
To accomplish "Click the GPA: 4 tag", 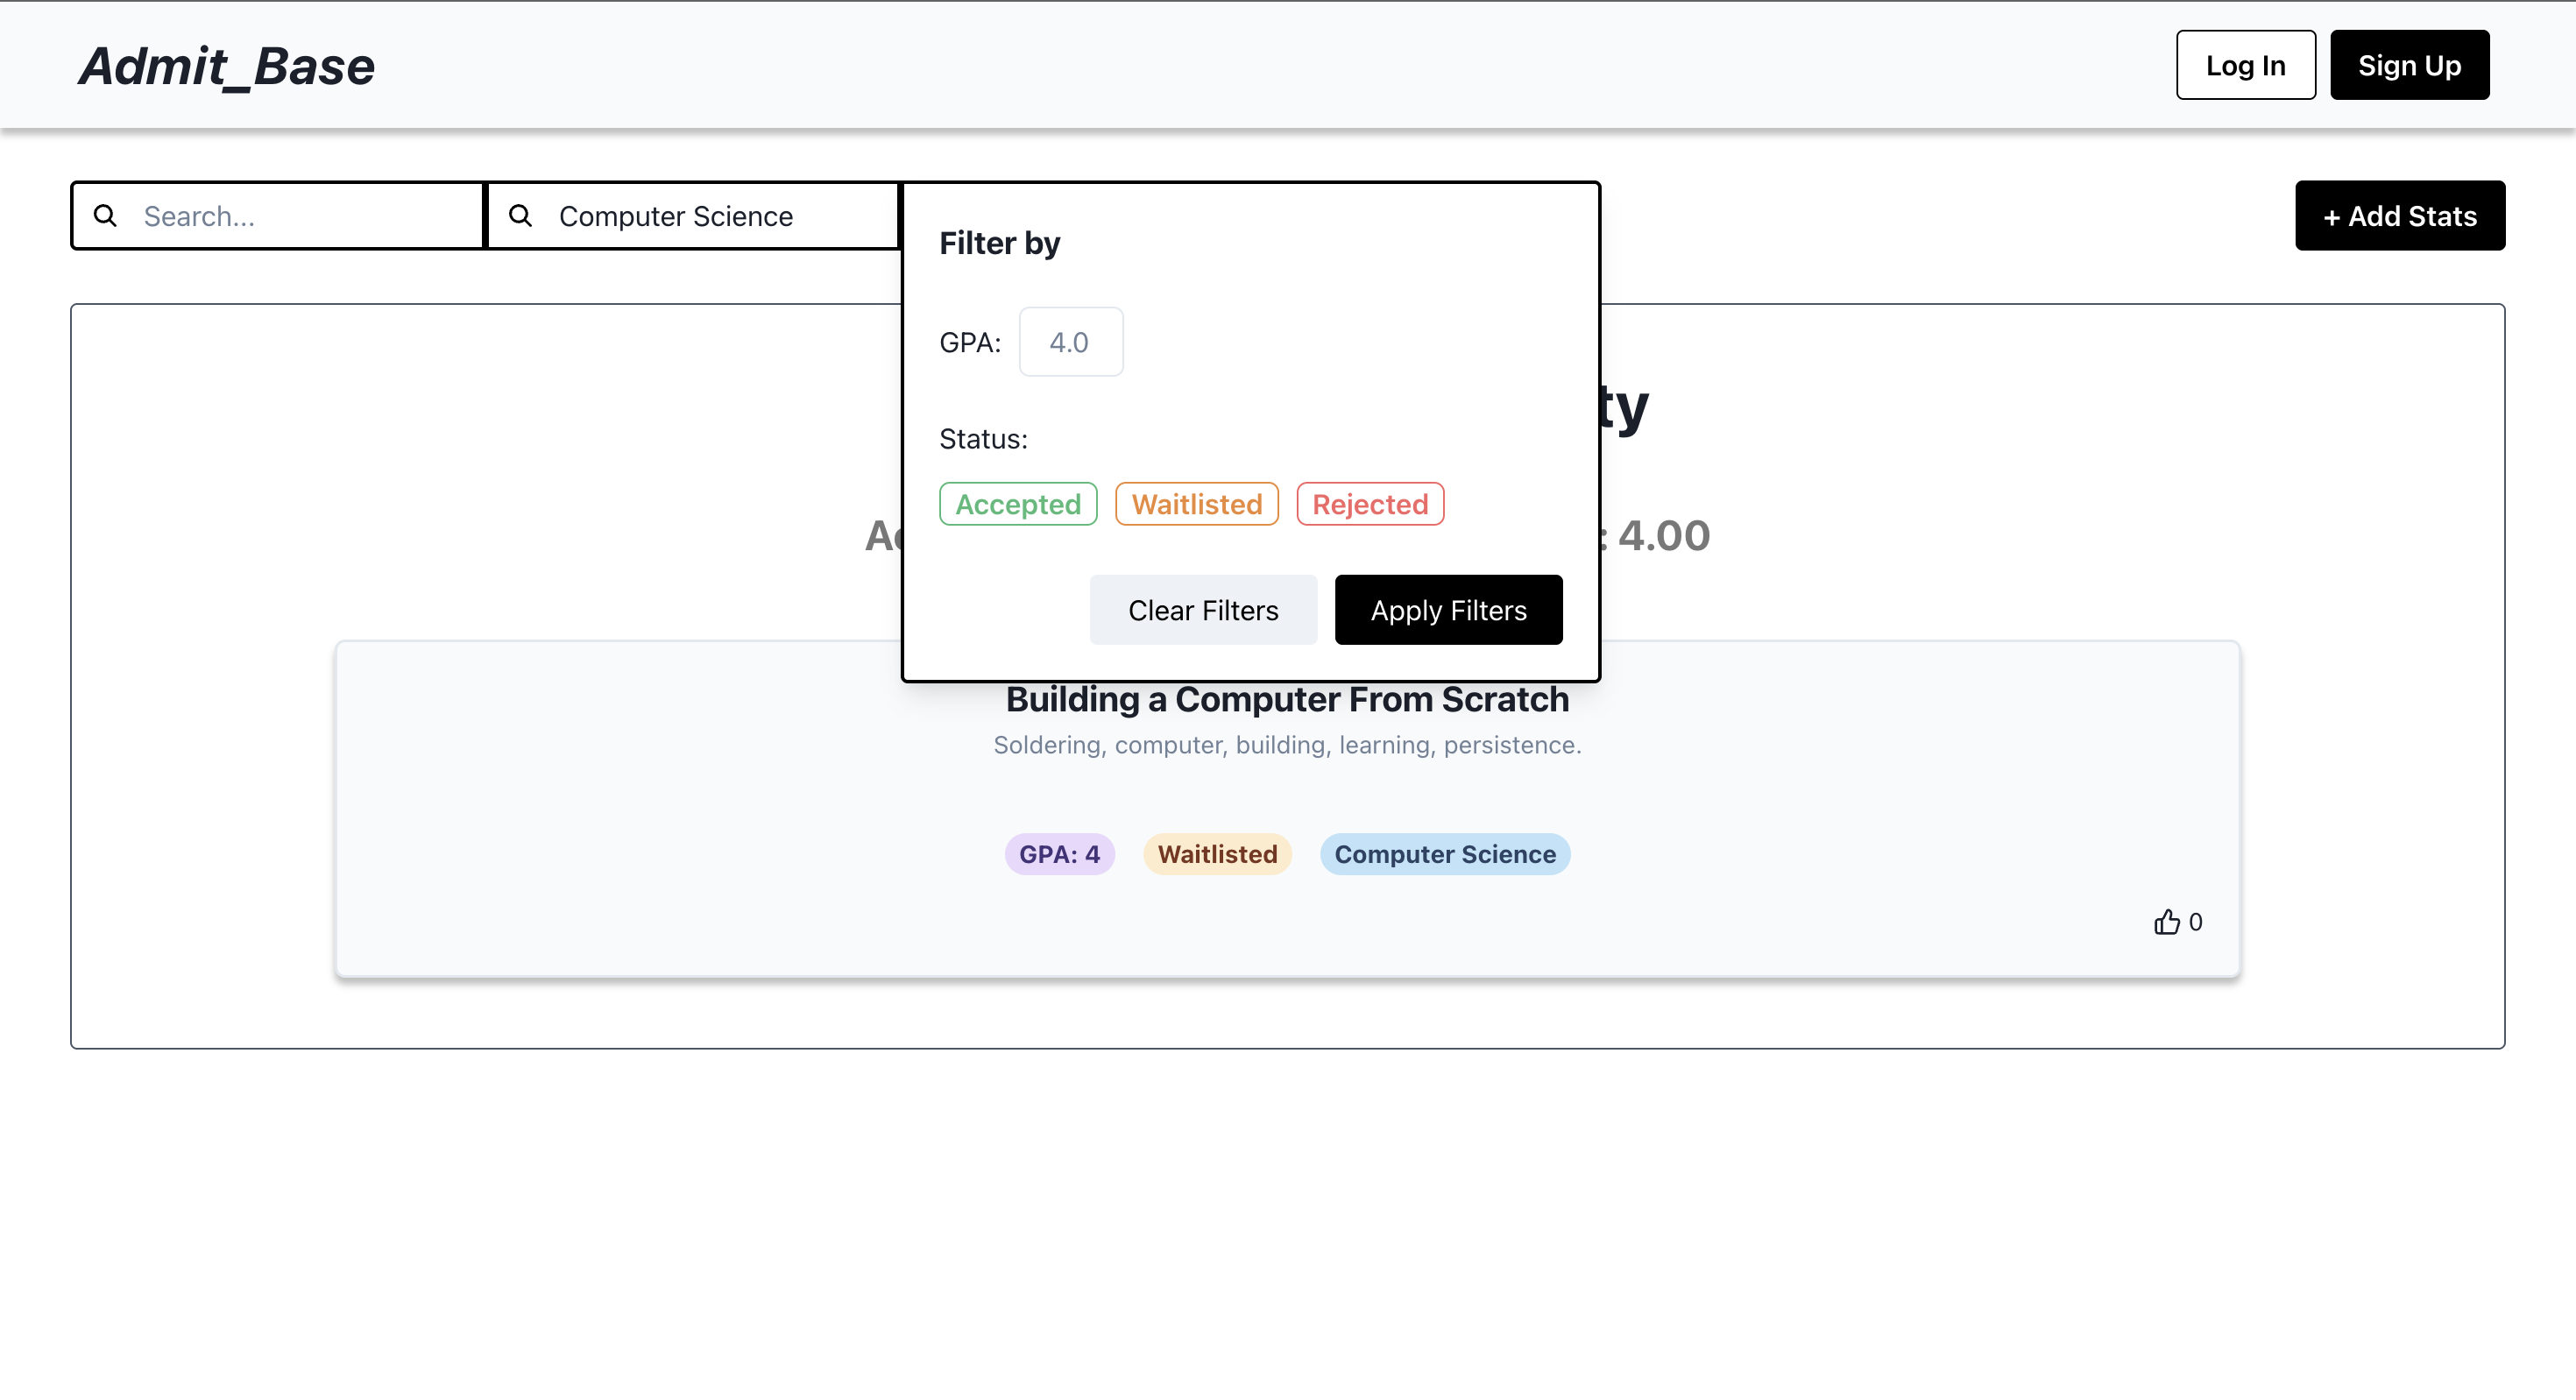I will (x=1059, y=854).
